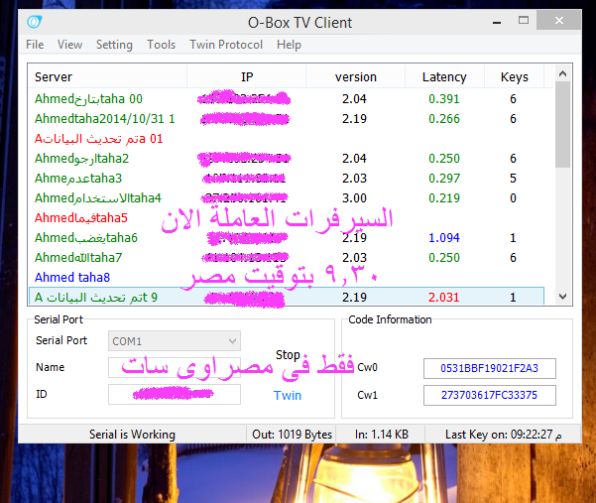Open the View menu
This screenshot has height=503, width=596.
(69, 45)
